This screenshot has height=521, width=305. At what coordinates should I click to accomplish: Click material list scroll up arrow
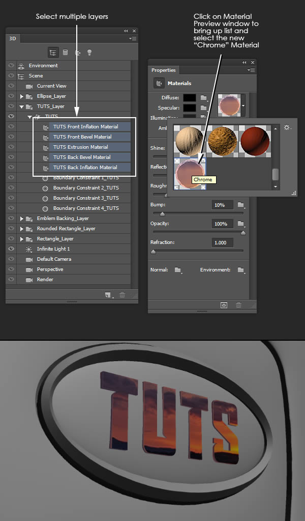[275, 128]
